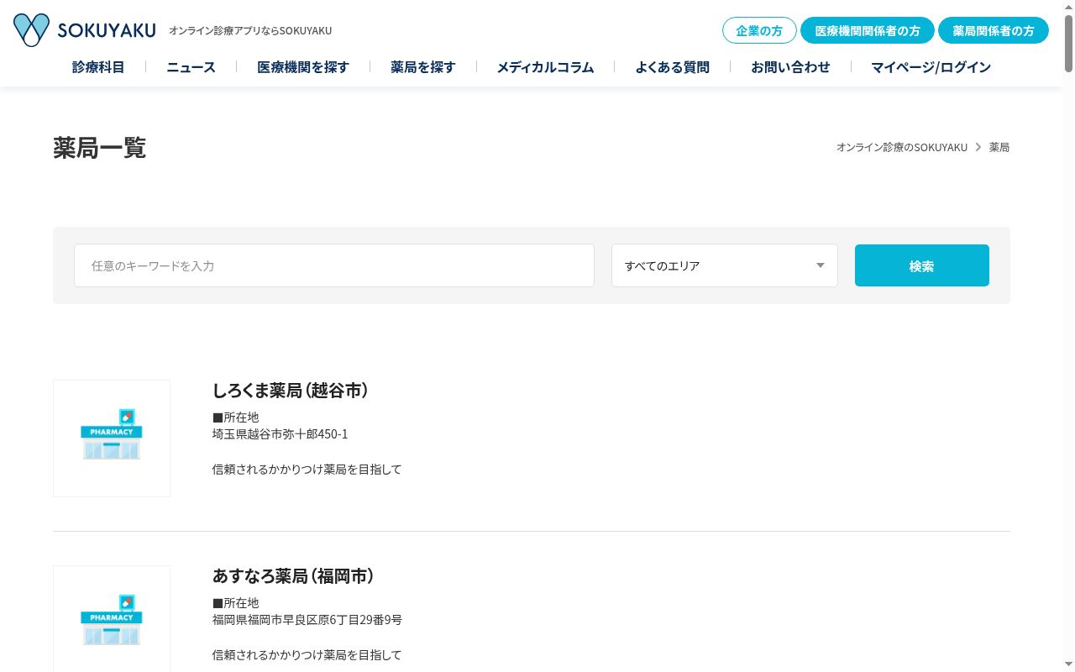Click the 薬局 breadcrumb text
Image resolution: width=1075 pixels, height=672 pixels.
pos(999,147)
